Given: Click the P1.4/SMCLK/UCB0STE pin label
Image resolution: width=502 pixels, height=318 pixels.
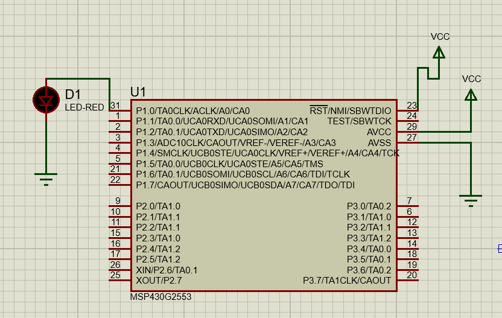Looking at the screenshot, I should click(268, 153).
